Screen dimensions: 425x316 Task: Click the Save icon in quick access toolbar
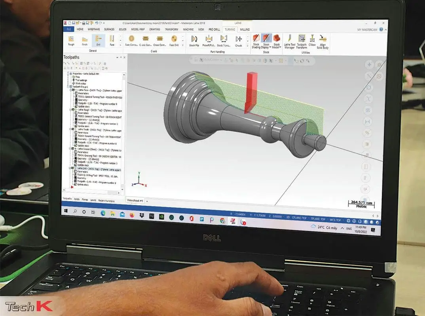(x=74, y=23)
